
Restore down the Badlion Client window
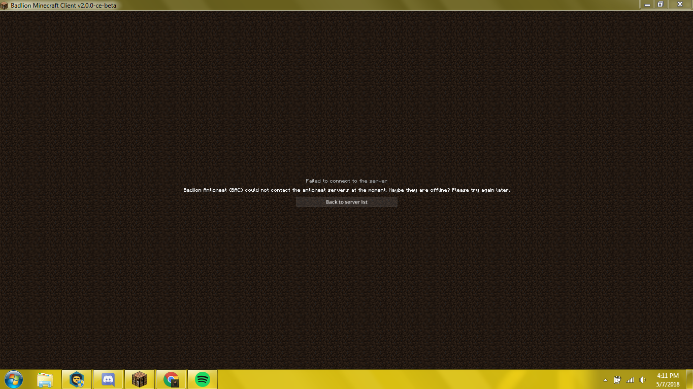[x=661, y=4]
